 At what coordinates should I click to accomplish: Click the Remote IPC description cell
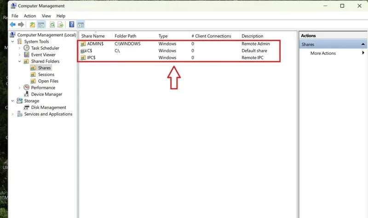click(x=253, y=57)
